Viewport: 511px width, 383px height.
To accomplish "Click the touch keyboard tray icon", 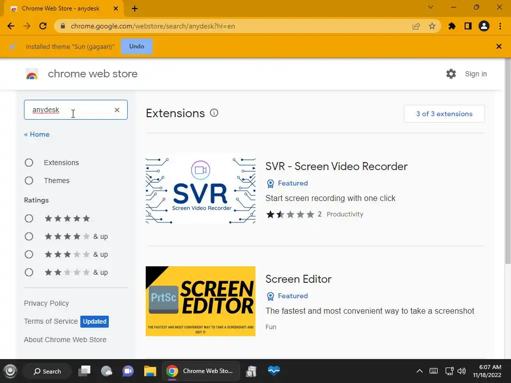I will point(434,371).
